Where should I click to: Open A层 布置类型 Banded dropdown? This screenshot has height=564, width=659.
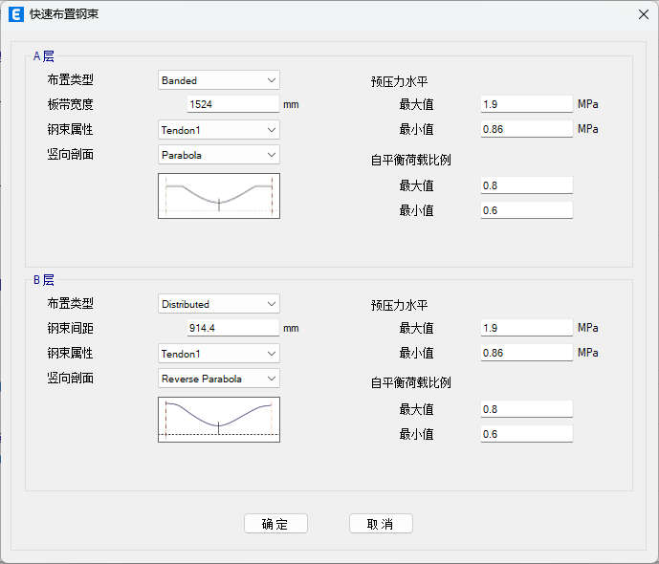click(218, 80)
